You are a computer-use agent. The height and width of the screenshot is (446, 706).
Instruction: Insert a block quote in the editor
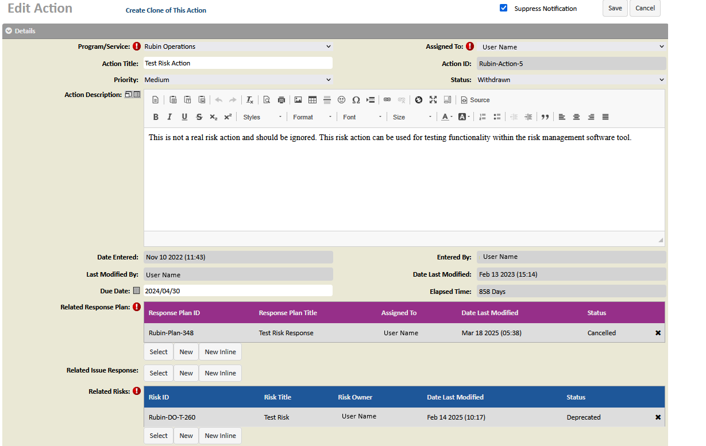(x=545, y=117)
